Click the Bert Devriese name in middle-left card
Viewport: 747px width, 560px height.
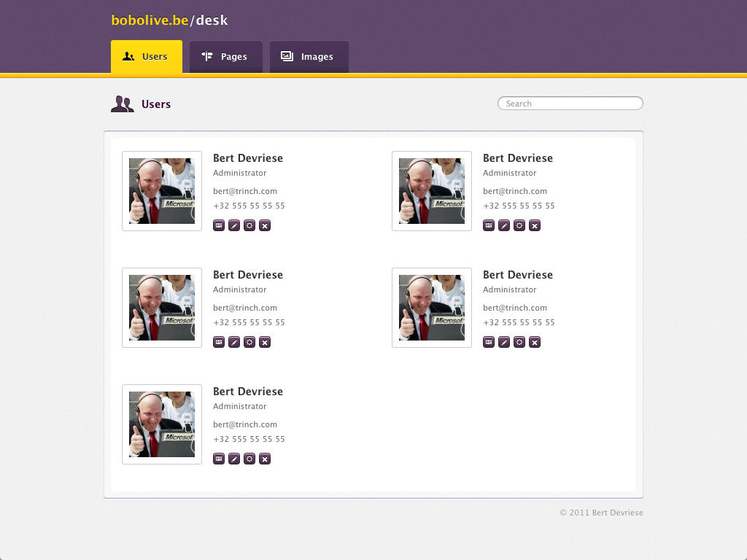[x=248, y=275]
